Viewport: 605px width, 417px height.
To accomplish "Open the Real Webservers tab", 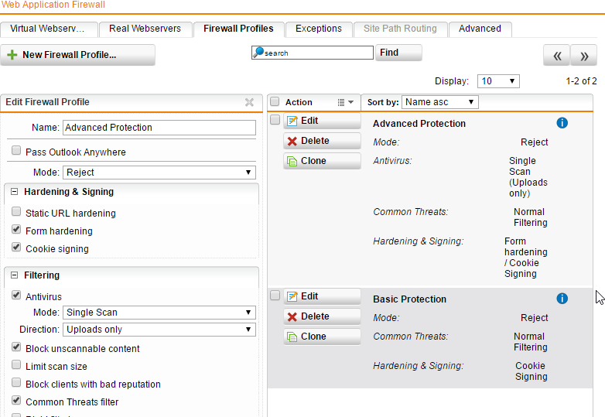I will tap(145, 29).
